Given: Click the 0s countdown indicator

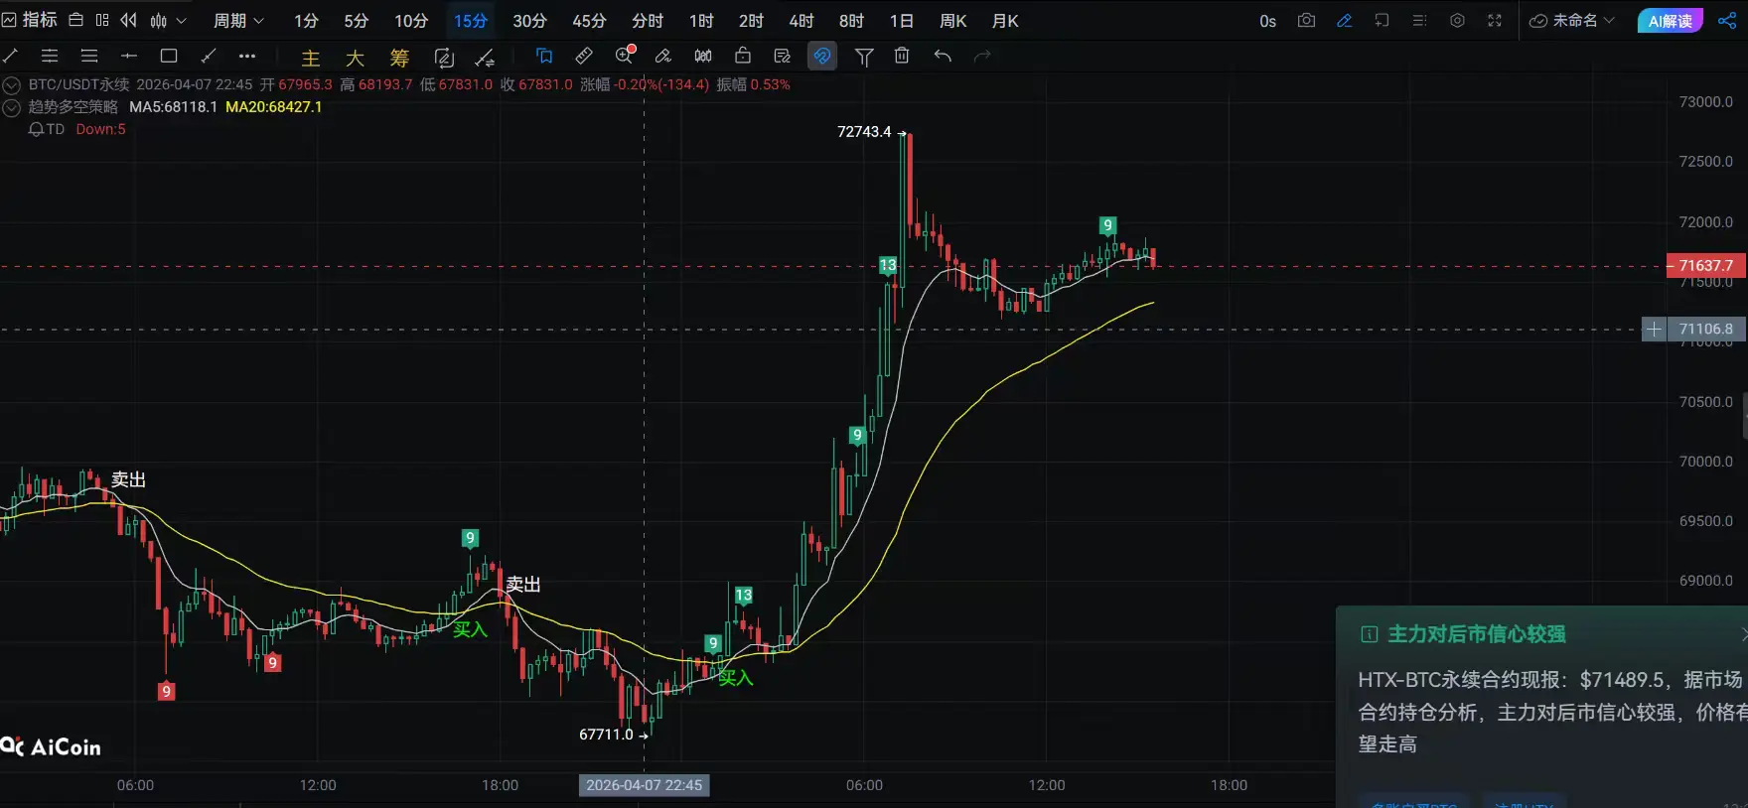Looking at the screenshot, I should tap(1267, 21).
